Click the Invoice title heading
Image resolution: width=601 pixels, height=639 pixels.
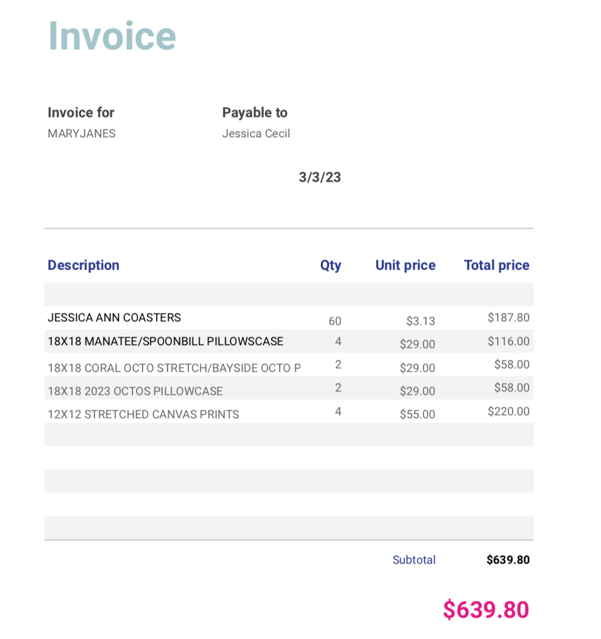(x=112, y=36)
